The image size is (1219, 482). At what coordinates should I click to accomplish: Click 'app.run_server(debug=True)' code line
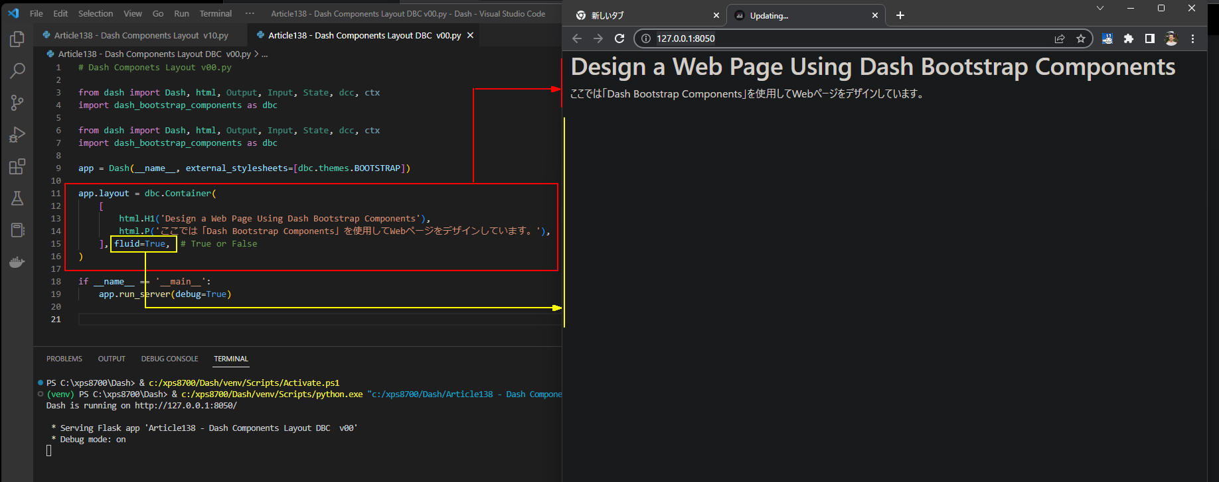click(165, 294)
